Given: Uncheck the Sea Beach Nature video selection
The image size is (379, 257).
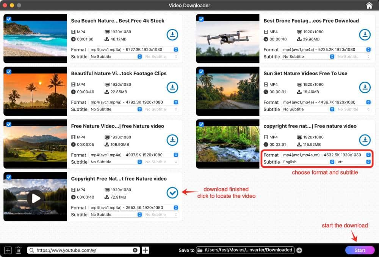Looking at the screenshot, I should pyautogui.click(x=9, y=19).
